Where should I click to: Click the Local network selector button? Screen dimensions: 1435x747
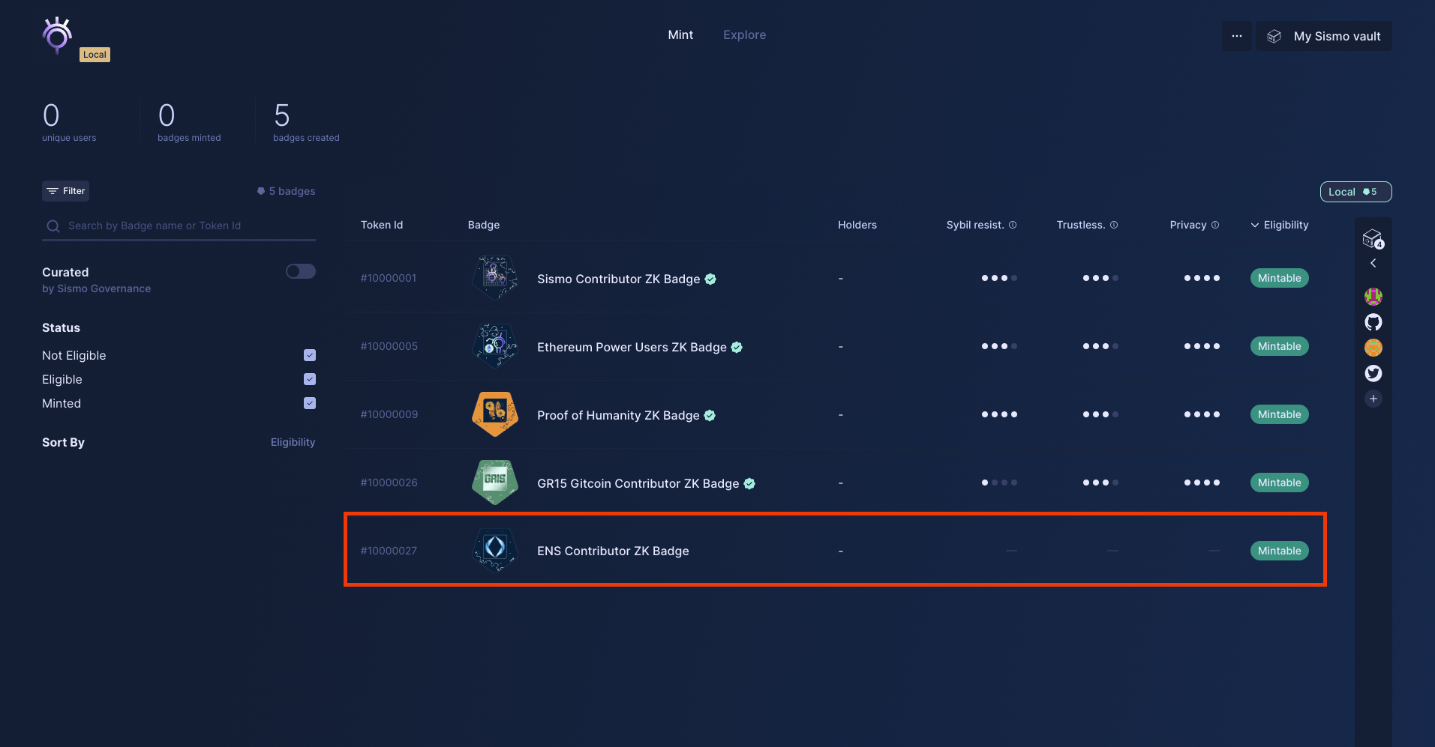[x=1355, y=192]
